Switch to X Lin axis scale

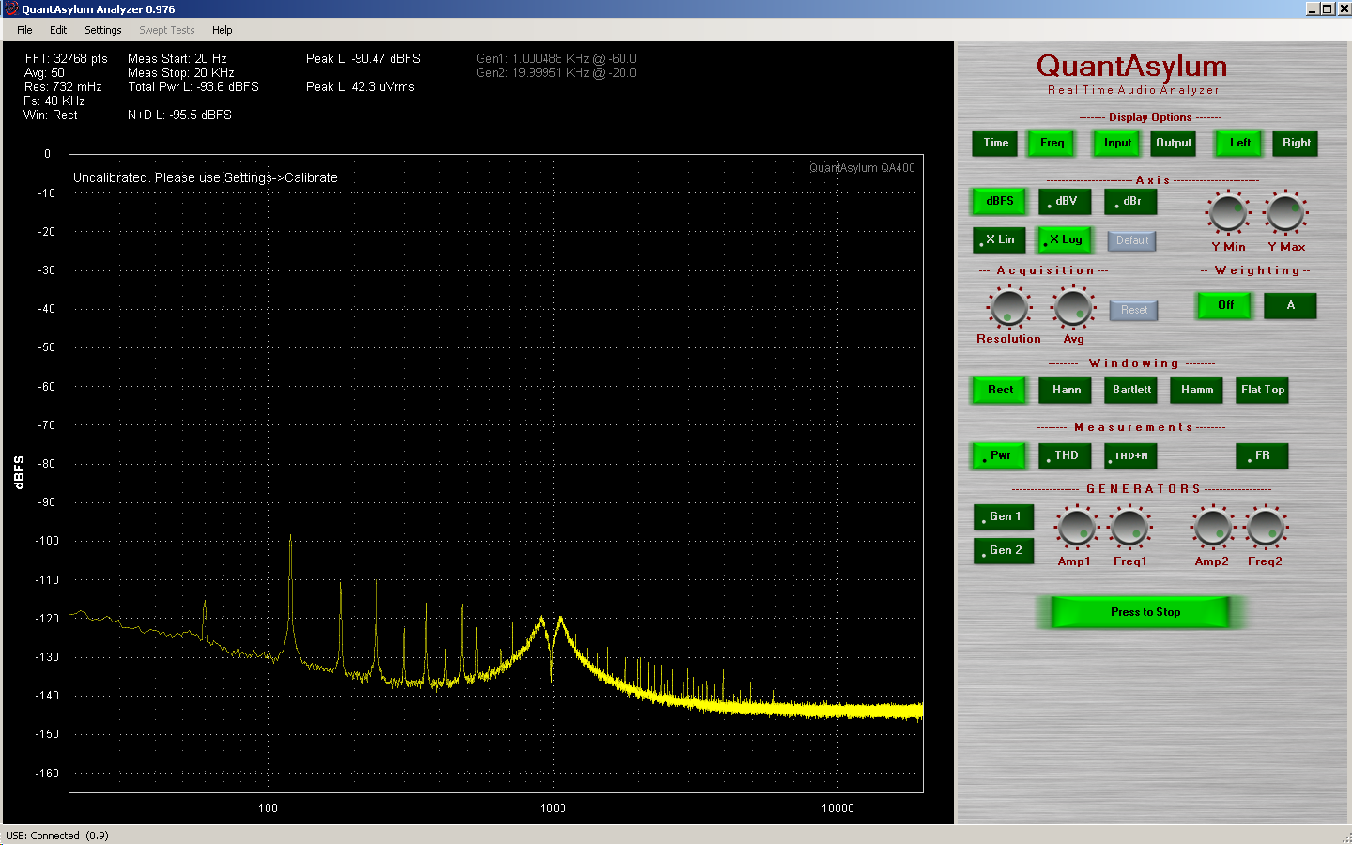tap(999, 240)
